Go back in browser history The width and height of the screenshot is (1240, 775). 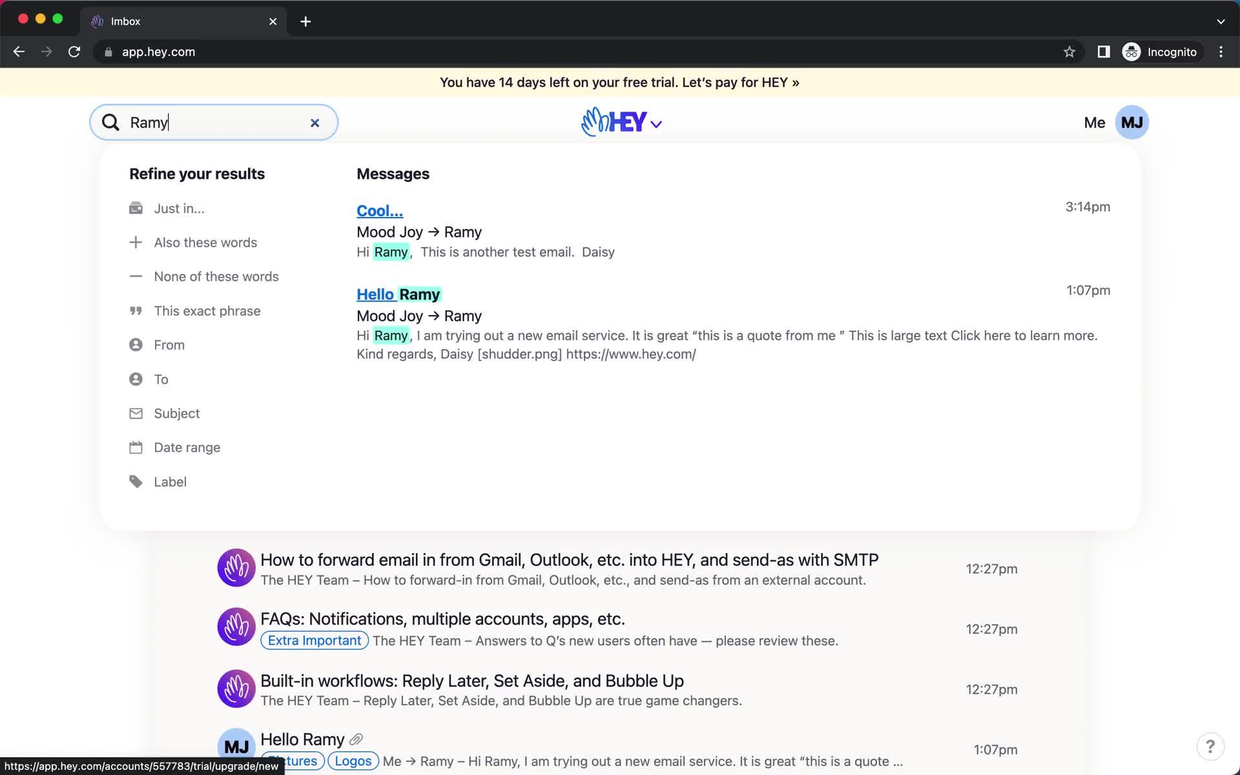coord(19,52)
